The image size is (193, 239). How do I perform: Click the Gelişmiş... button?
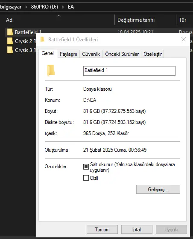pos(158,190)
